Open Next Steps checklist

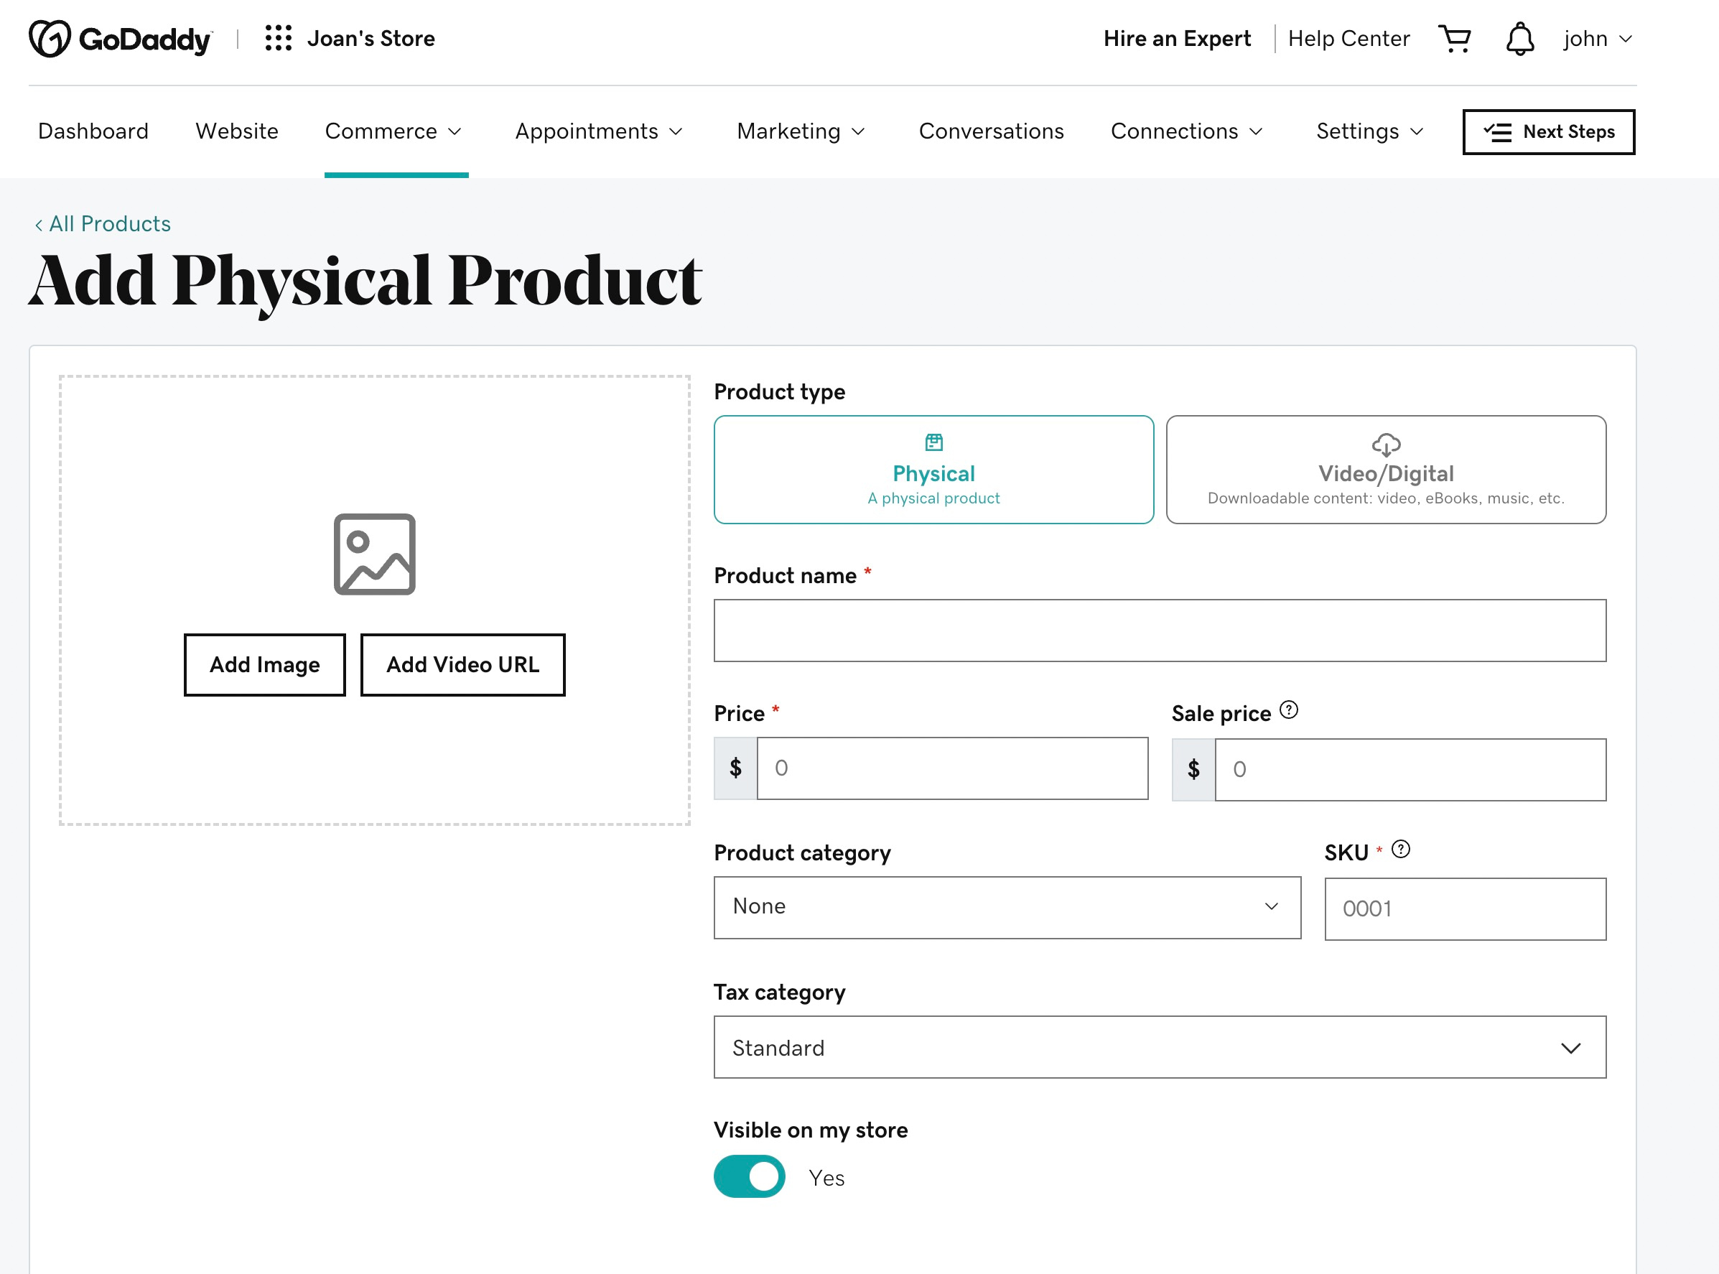click(1548, 132)
